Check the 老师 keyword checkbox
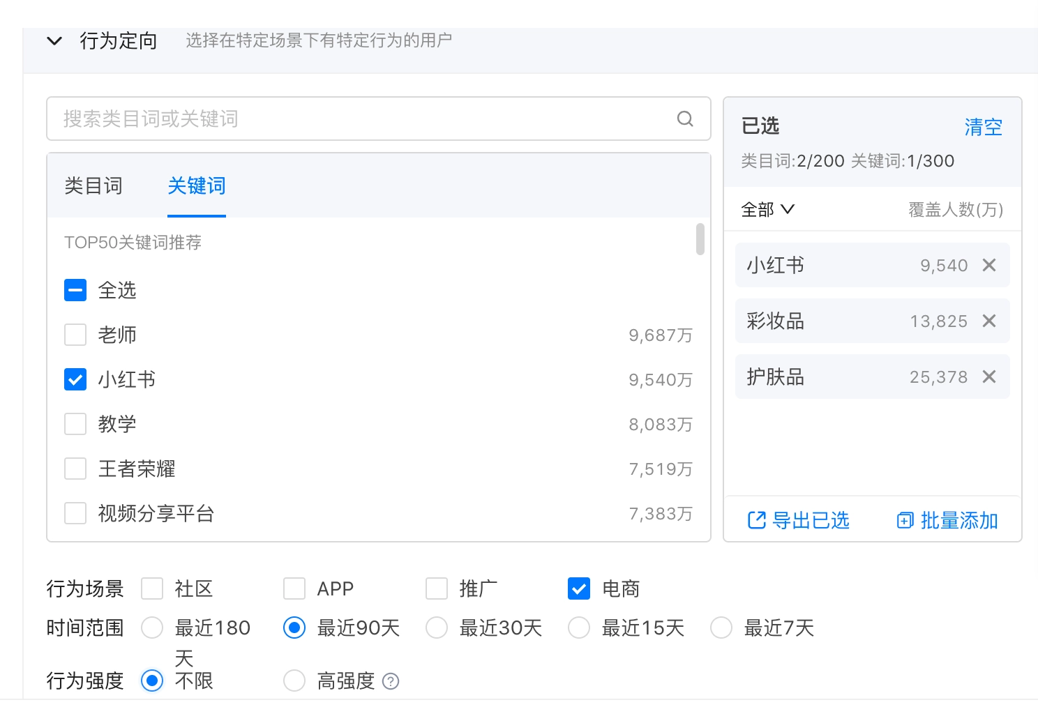Screen dimensions: 1038x707 pyautogui.click(x=75, y=335)
